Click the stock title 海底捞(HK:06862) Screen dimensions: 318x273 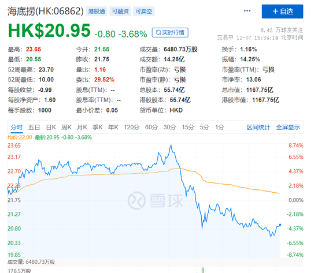click(x=46, y=11)
